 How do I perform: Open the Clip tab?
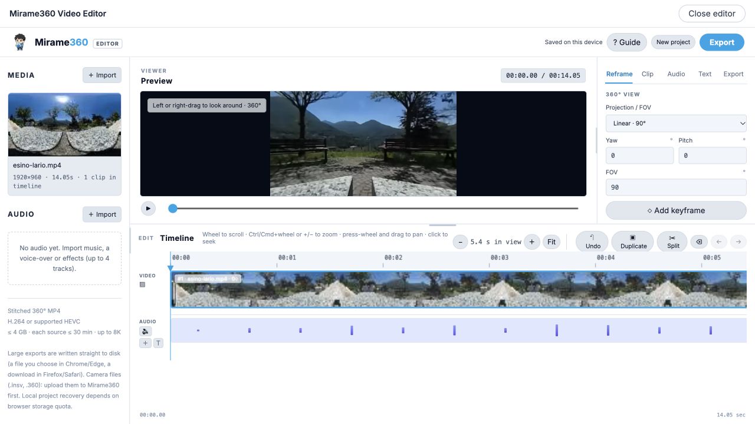[x=648, y=74]
